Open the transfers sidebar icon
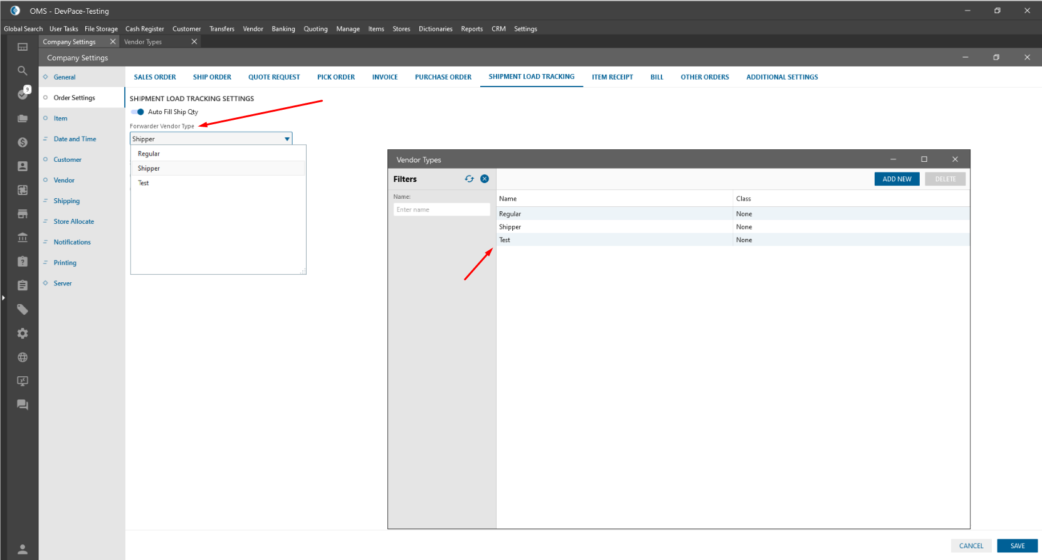Viewport: 1042px width, 560px height. (x=23, y=190)
